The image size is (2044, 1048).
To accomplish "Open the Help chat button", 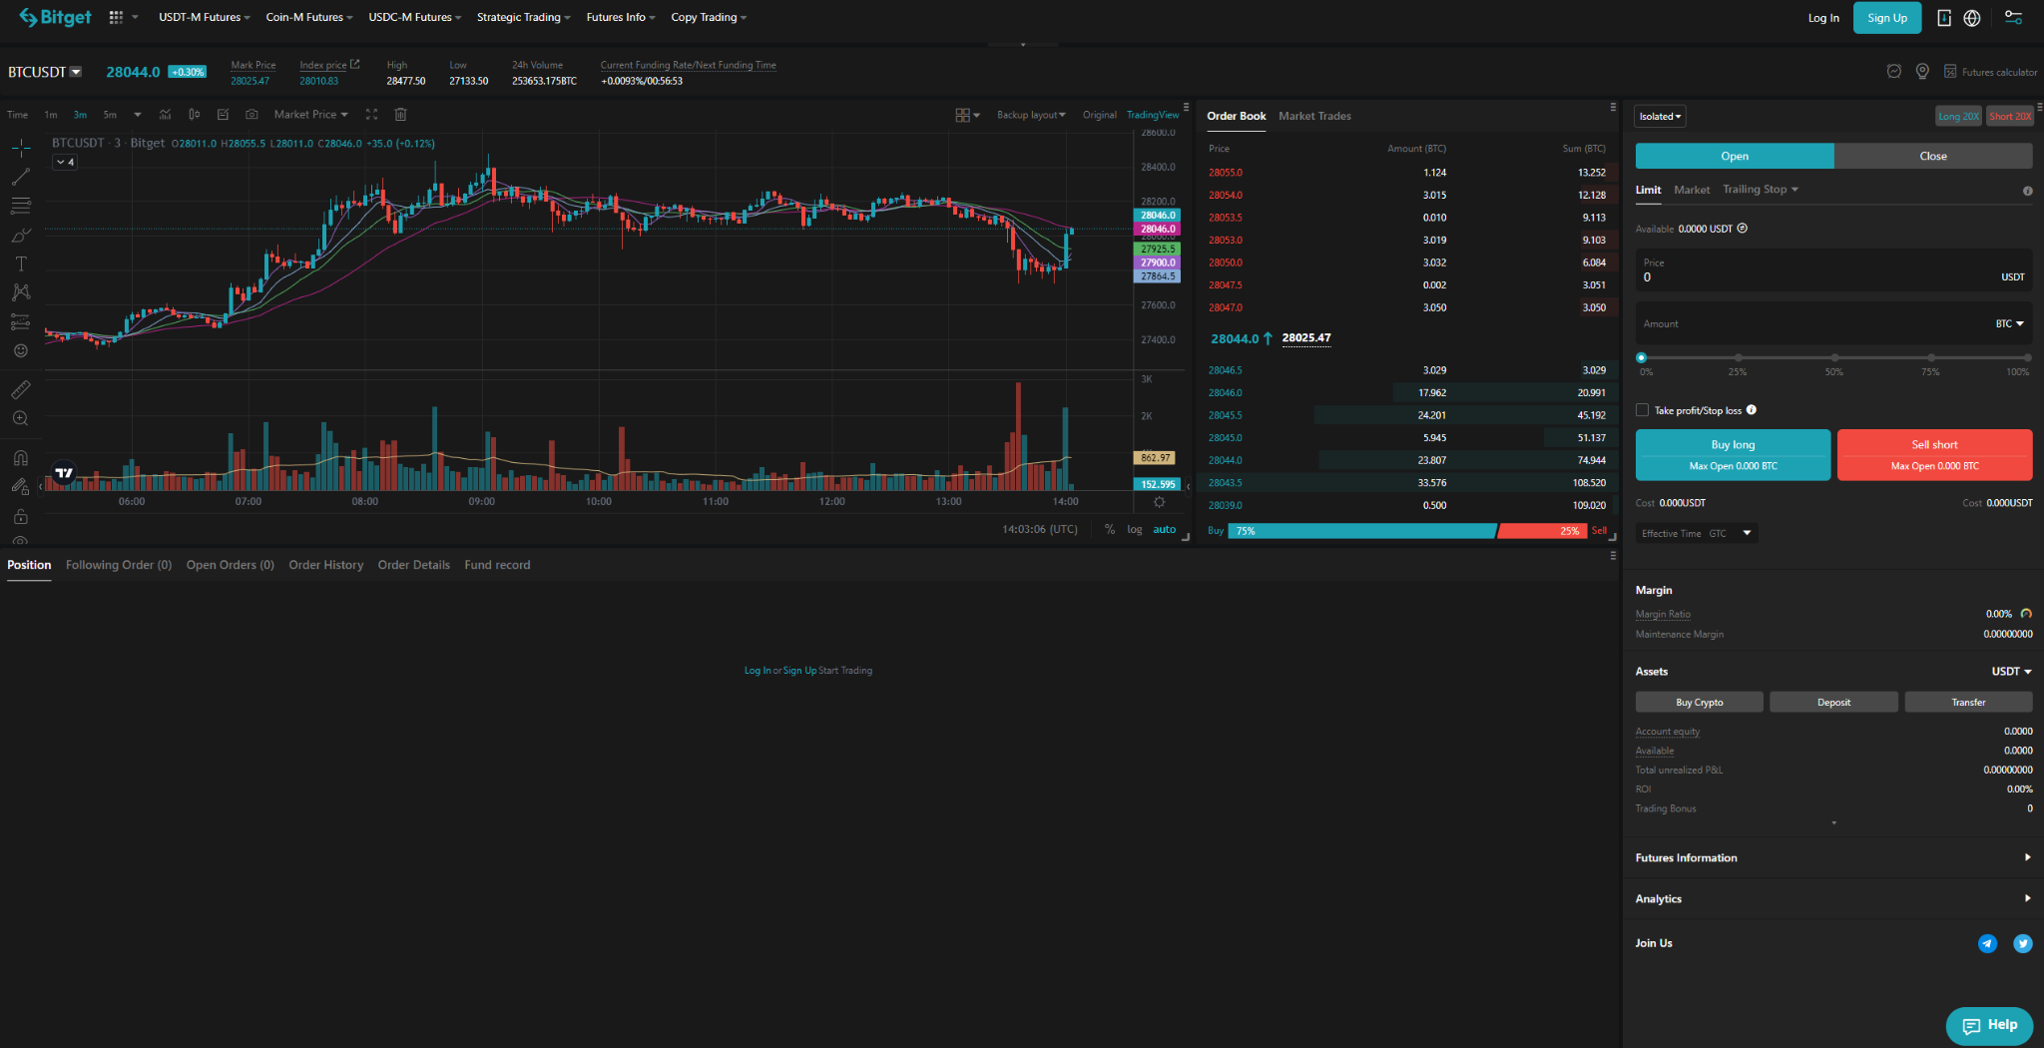I will [x=1989, y=1025].
